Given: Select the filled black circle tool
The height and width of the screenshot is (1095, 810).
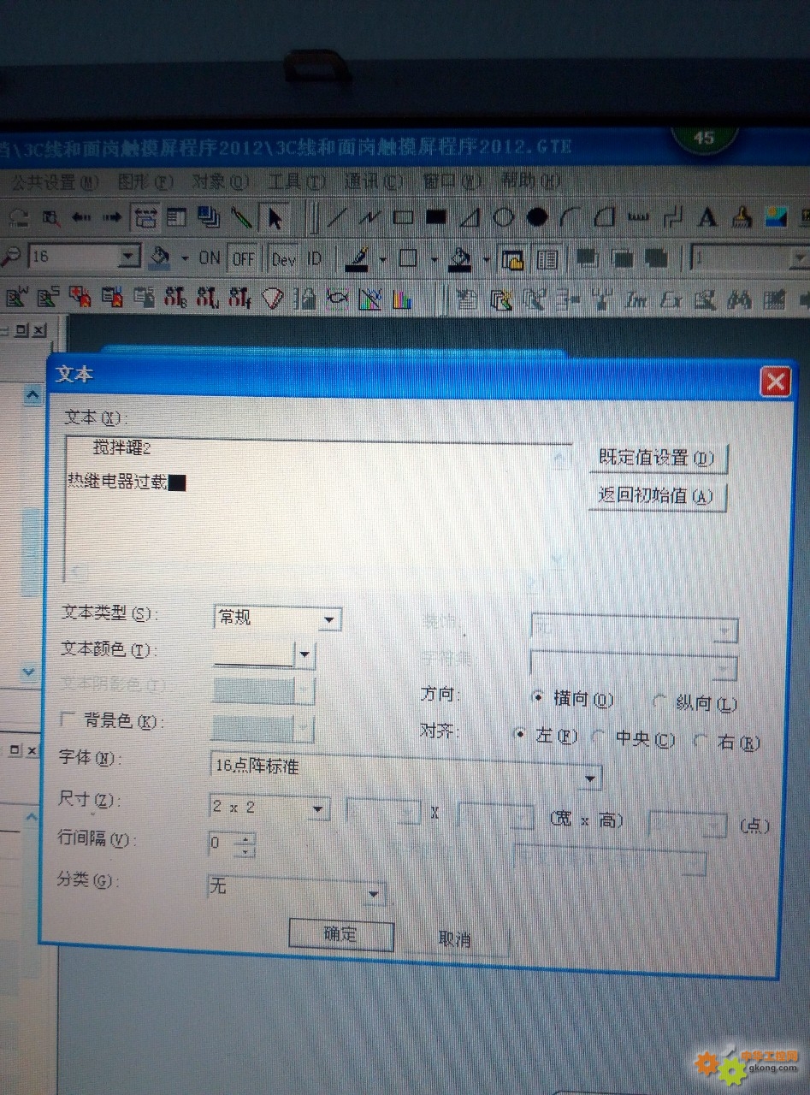Looking at the screenshot, I should [x=537, y=218].
